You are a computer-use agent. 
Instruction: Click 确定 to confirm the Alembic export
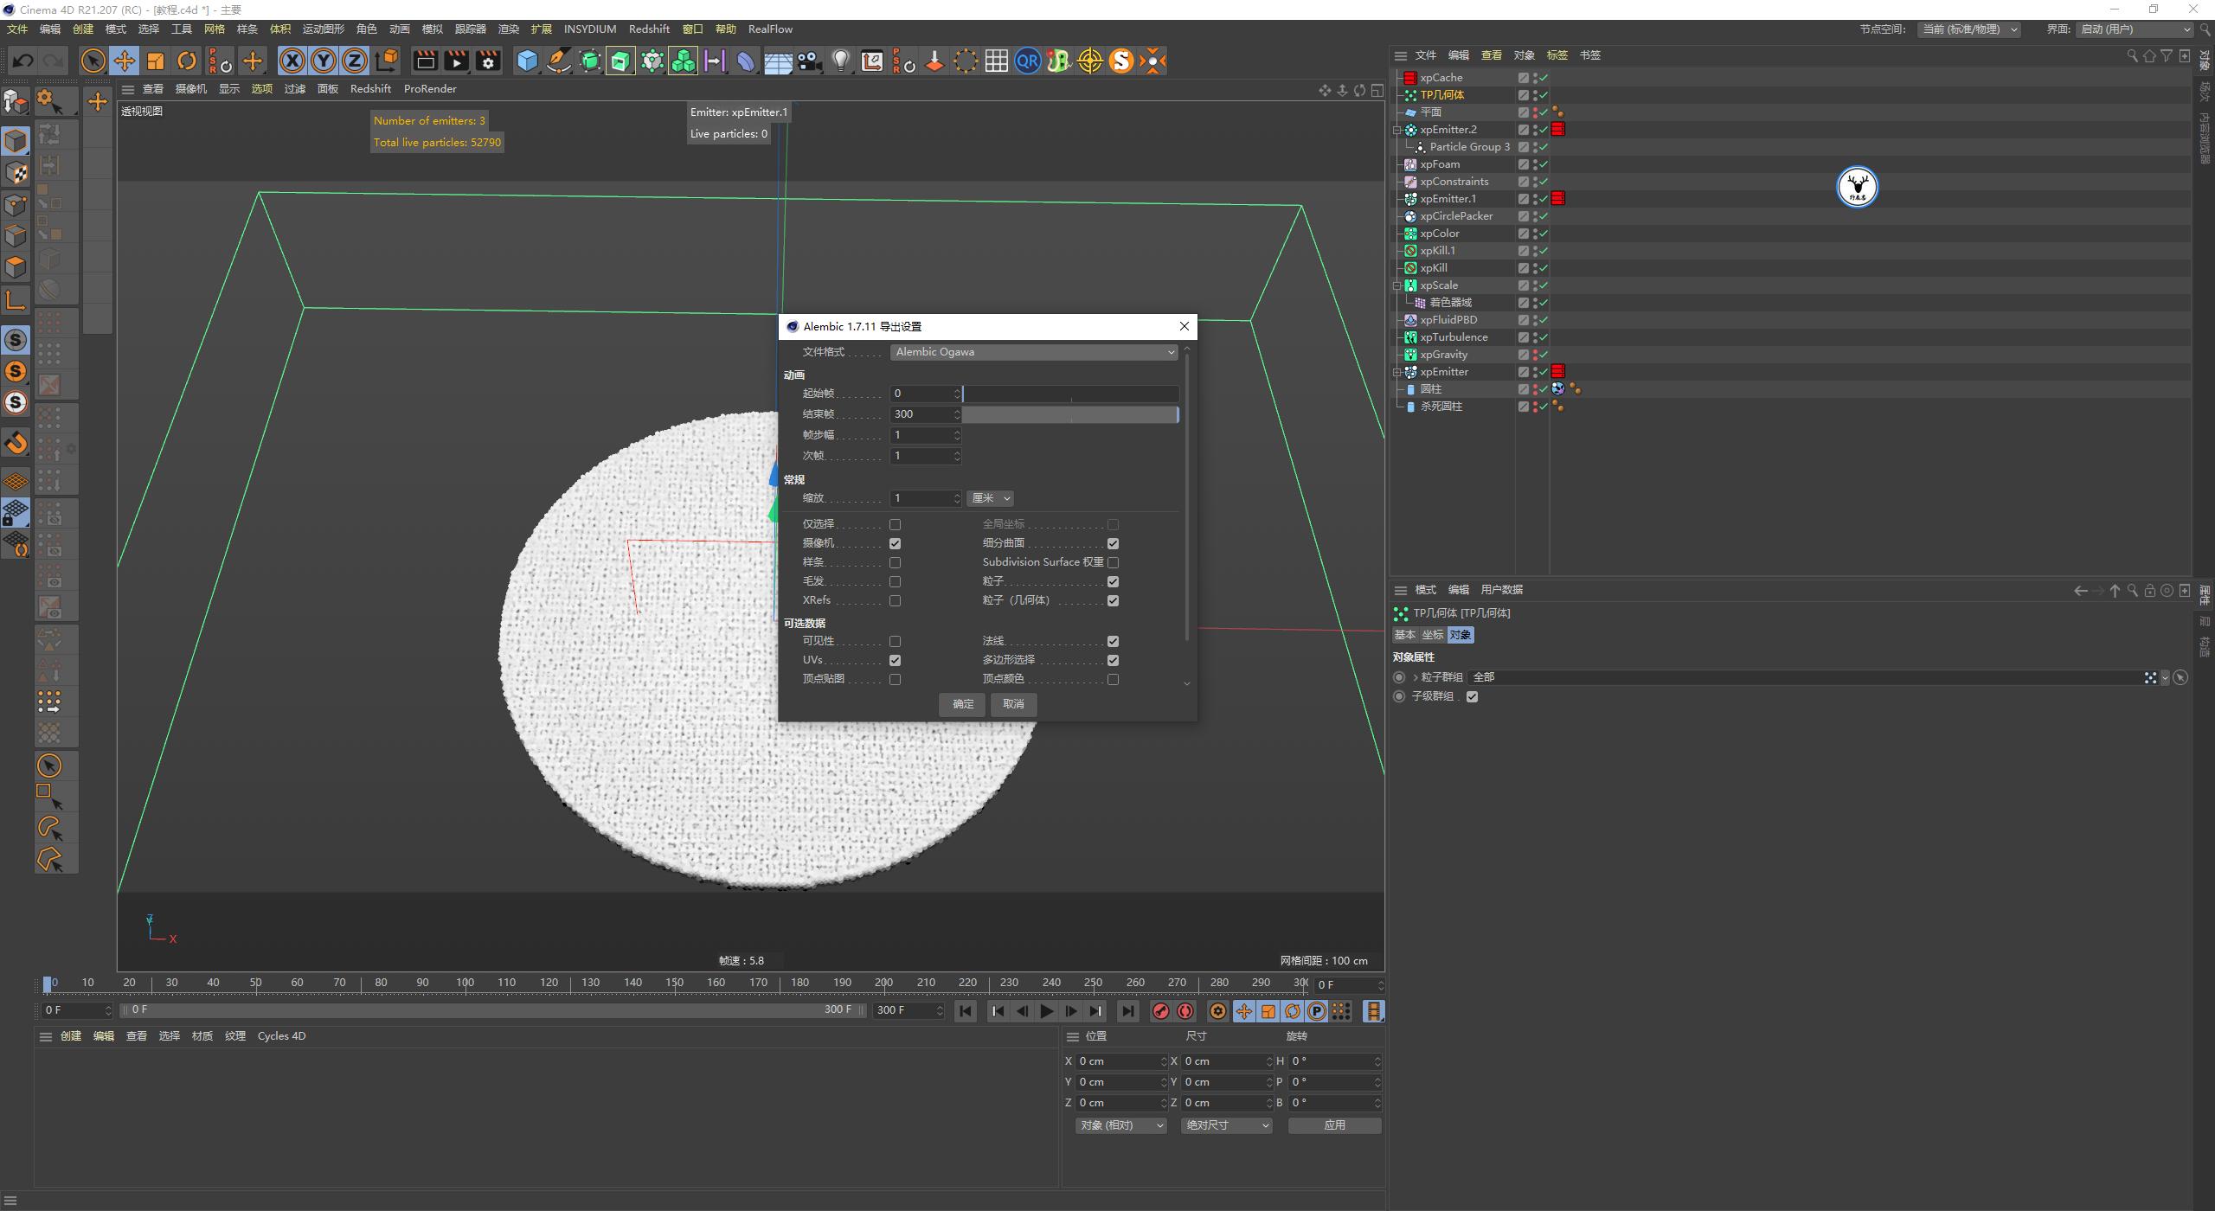pos(962,704)
